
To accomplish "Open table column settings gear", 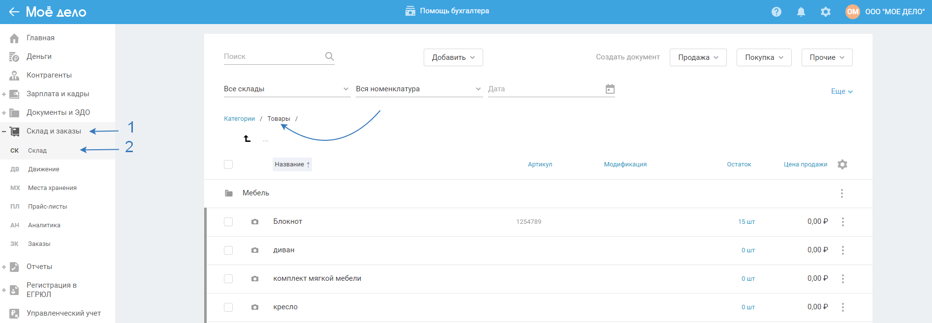I will [842, 164].
